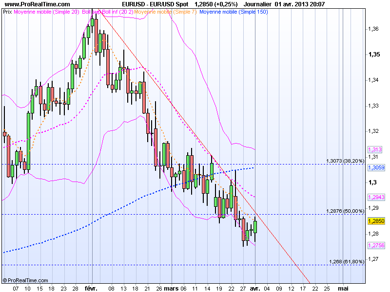This screenshot has width=390, height=292.
Task: Click the yellow 1,2850 current price tag
Action: 376,221
